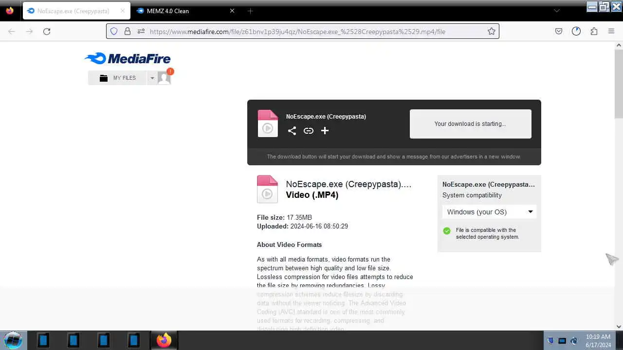Open a new tab with the plus button
The image size is (623, 350).
tap(250, 11)
